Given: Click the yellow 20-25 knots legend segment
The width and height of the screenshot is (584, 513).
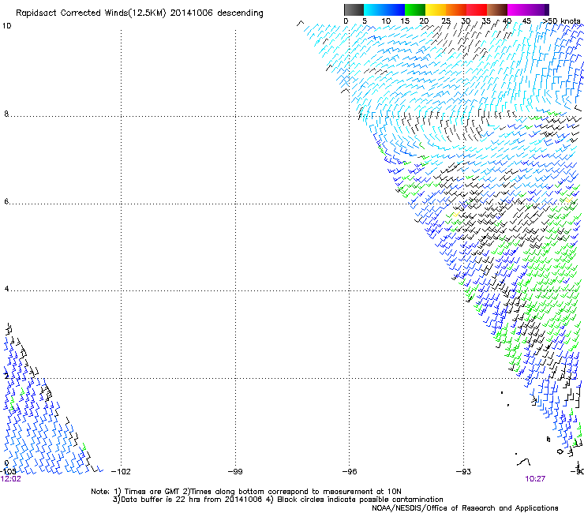Looking at the screenshot, I should [x=436, y=9].
